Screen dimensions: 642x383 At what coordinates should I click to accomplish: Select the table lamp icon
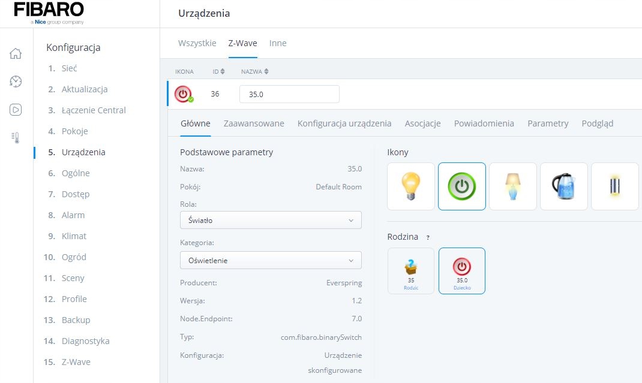pos(512,186)
